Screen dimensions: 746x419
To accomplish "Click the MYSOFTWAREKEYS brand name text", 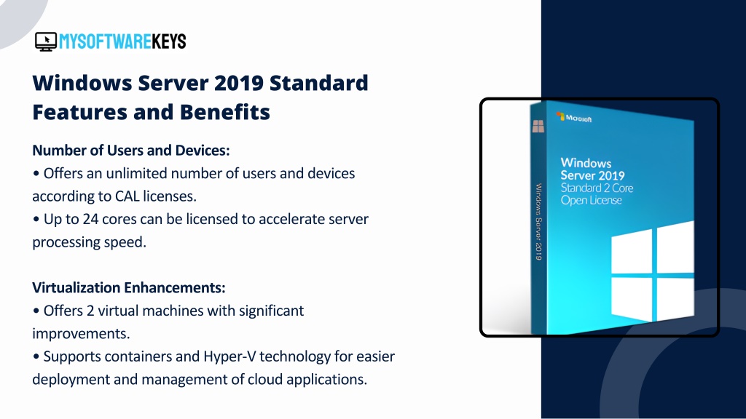I will 122,41.
